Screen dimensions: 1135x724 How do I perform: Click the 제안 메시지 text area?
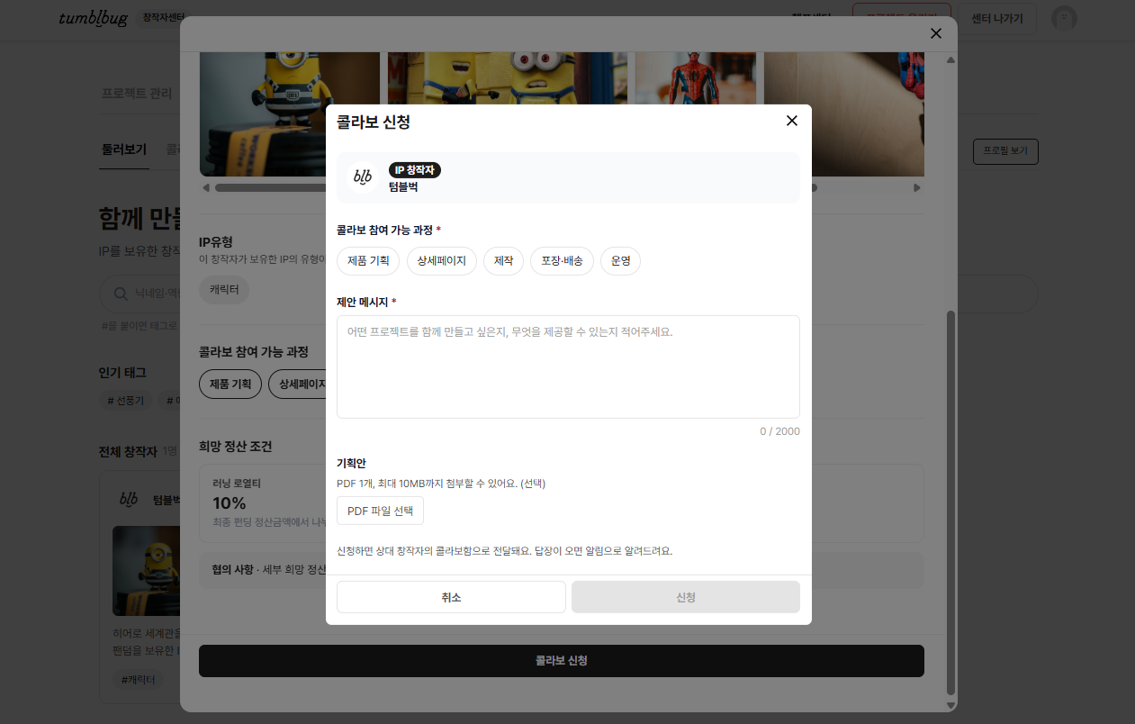pos(568,367)
